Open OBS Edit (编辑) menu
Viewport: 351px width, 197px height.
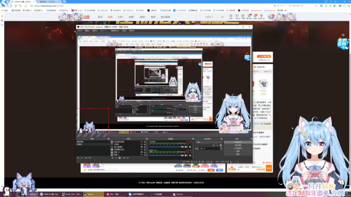(x=87, y=31)
